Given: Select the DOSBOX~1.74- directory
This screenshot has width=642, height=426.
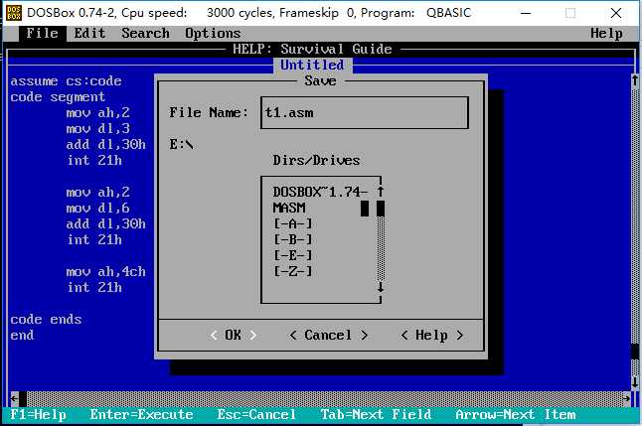Looking at the screenshot, I should 320,192.
